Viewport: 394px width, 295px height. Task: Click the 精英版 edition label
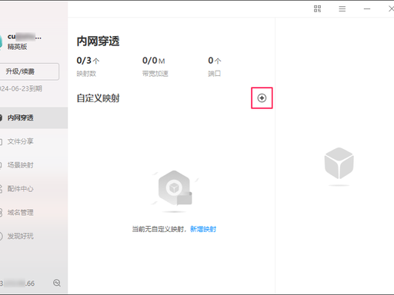17,47
